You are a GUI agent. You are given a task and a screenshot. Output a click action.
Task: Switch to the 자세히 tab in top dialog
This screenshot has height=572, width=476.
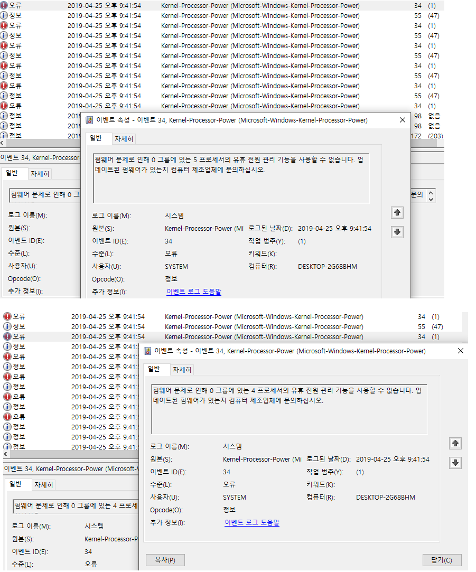(x=124, y=138)
